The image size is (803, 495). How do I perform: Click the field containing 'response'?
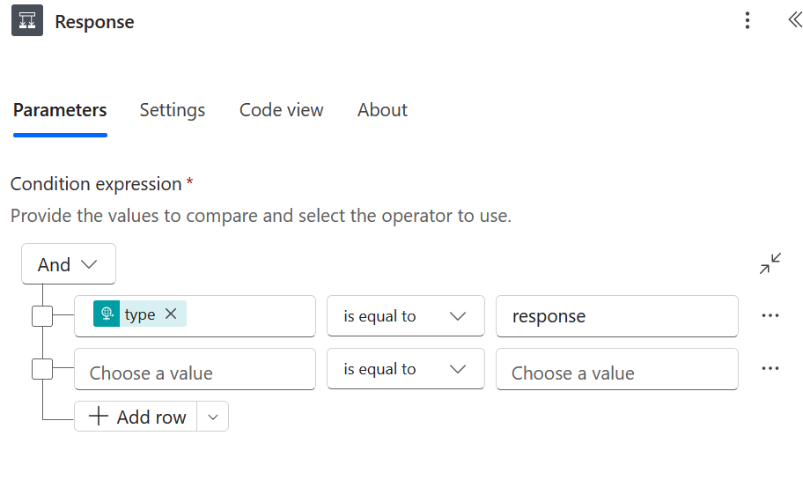616,316
